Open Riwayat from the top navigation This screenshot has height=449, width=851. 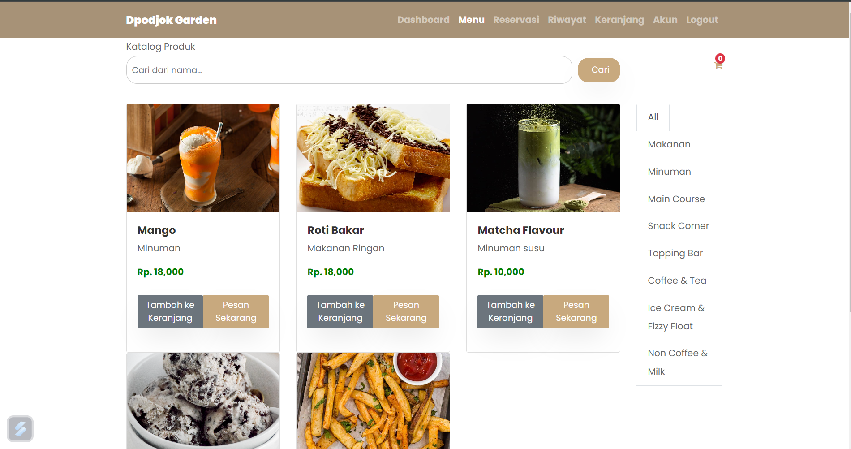click(567, 20)
